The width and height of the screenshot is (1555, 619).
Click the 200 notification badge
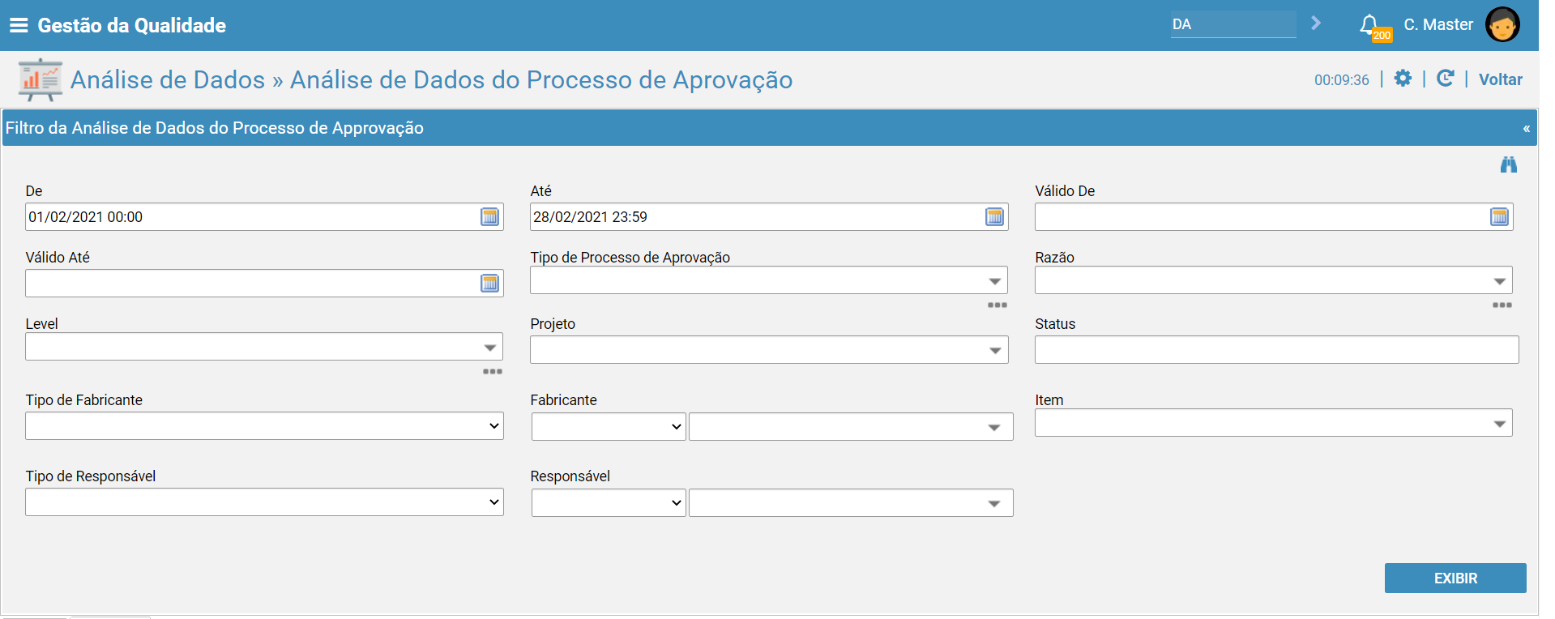pos(1382,36)
